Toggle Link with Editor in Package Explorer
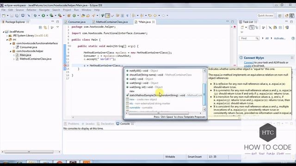Screen dimensions: 296x166 click(45, 28)
